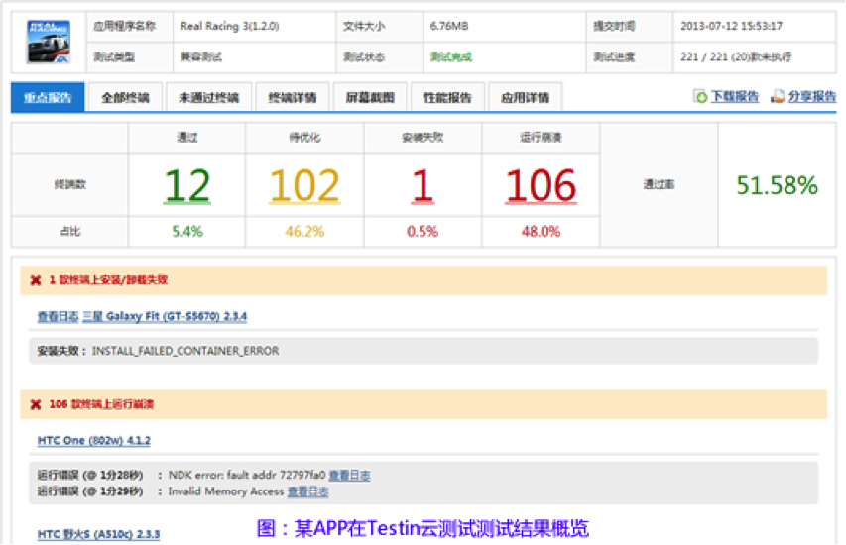Click the 221 / 221 progress text
Screen dimensions: 846x545
(x=736, y=57)
